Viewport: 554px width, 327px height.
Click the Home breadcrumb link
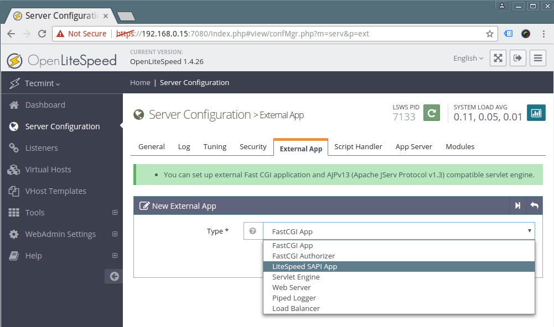pos(140,82)
